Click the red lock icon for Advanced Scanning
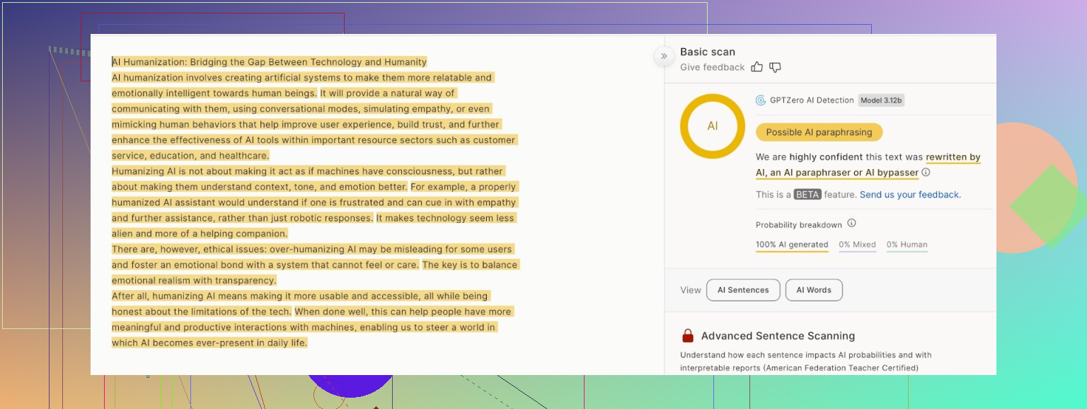 688,336
